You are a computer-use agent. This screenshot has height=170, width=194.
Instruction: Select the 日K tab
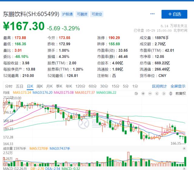[30, 86]
